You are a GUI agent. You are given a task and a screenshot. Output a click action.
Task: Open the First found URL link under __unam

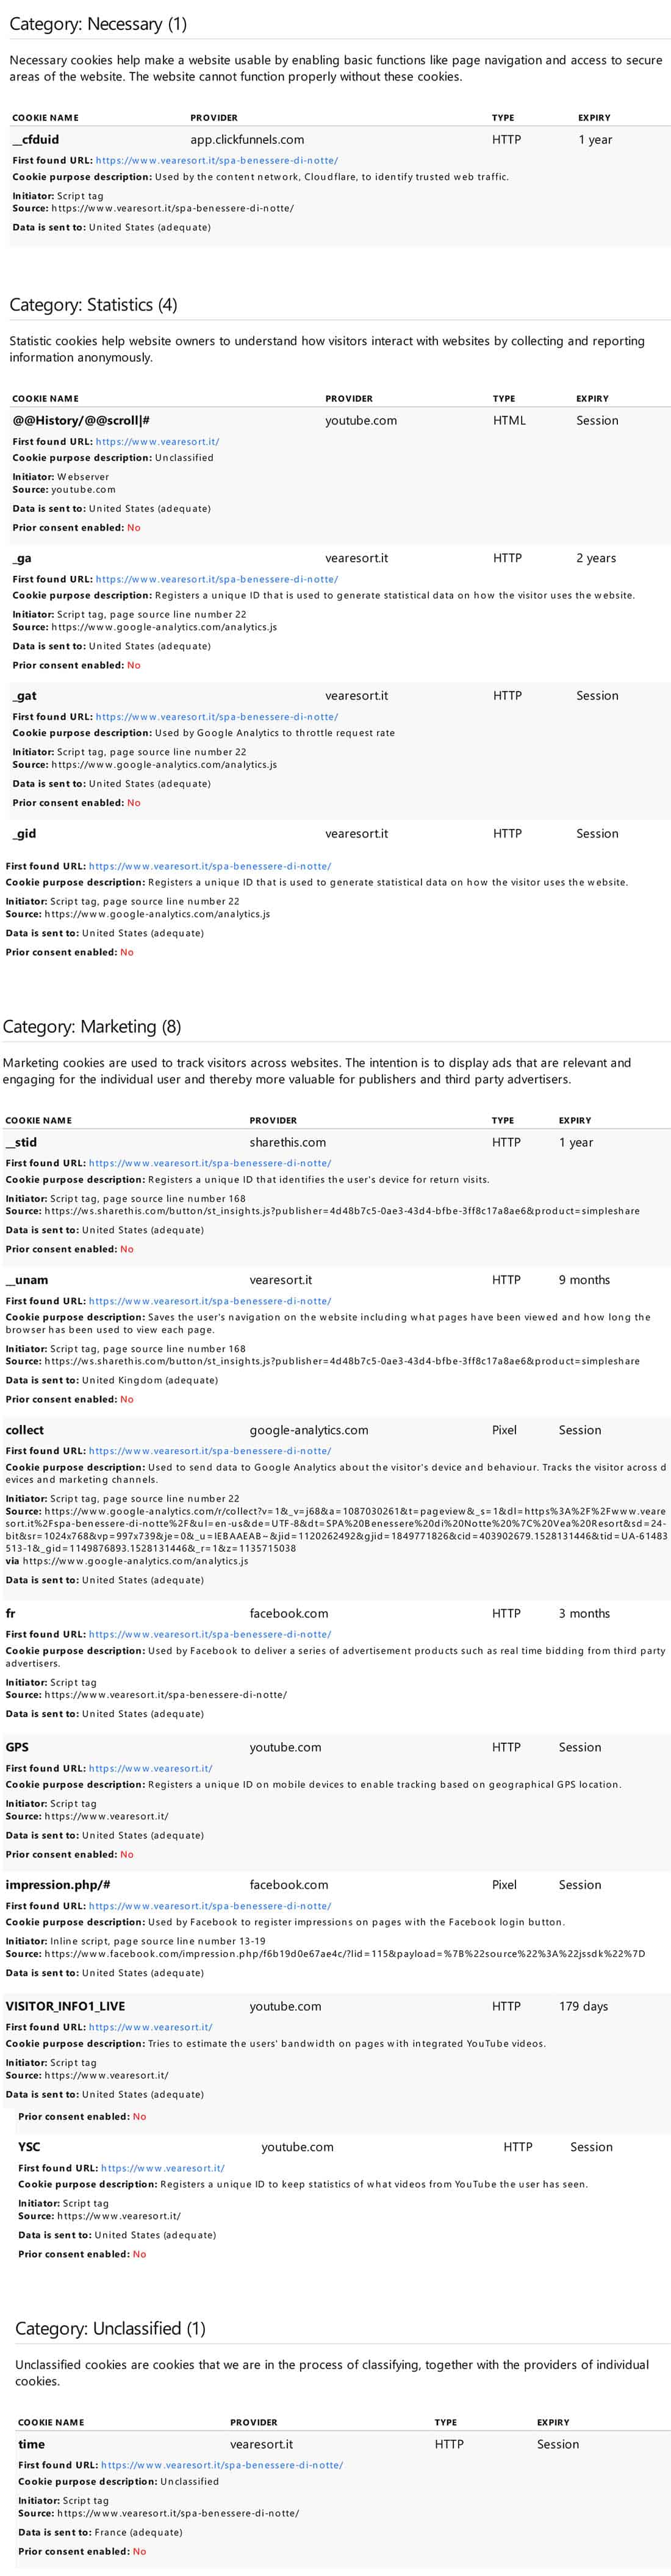coord(210,1301)
